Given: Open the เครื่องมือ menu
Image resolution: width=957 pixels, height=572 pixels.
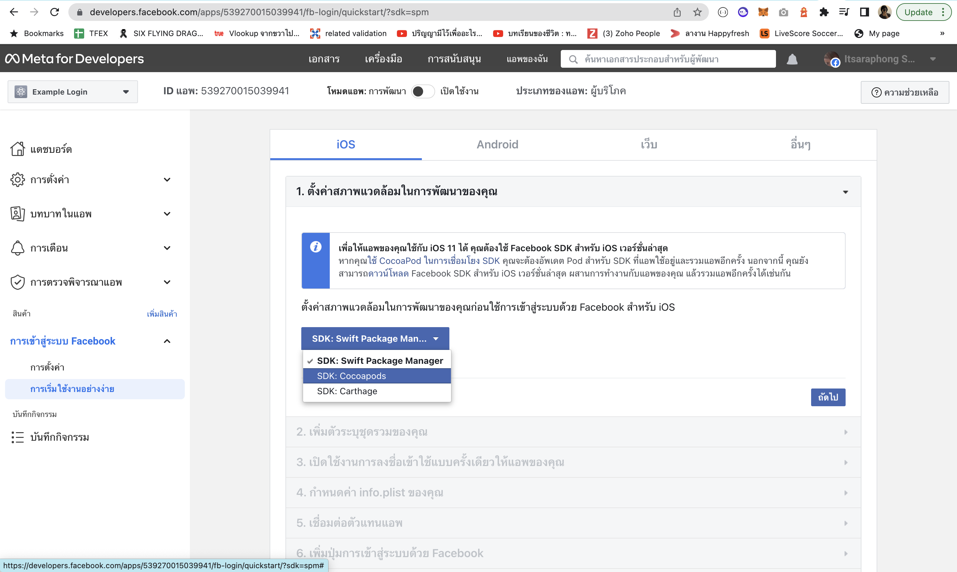Looking at the screenshot, I should [383, 59].
